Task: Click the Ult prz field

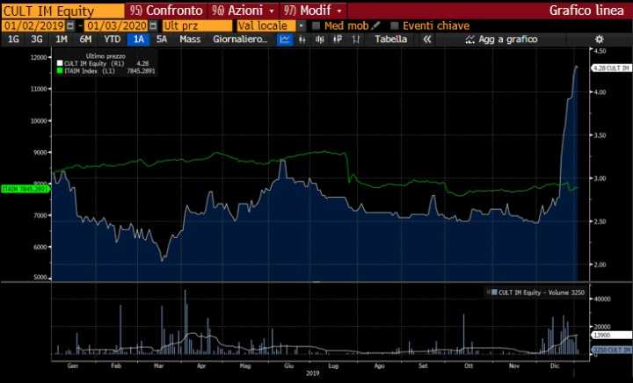Action: point(197,25)
